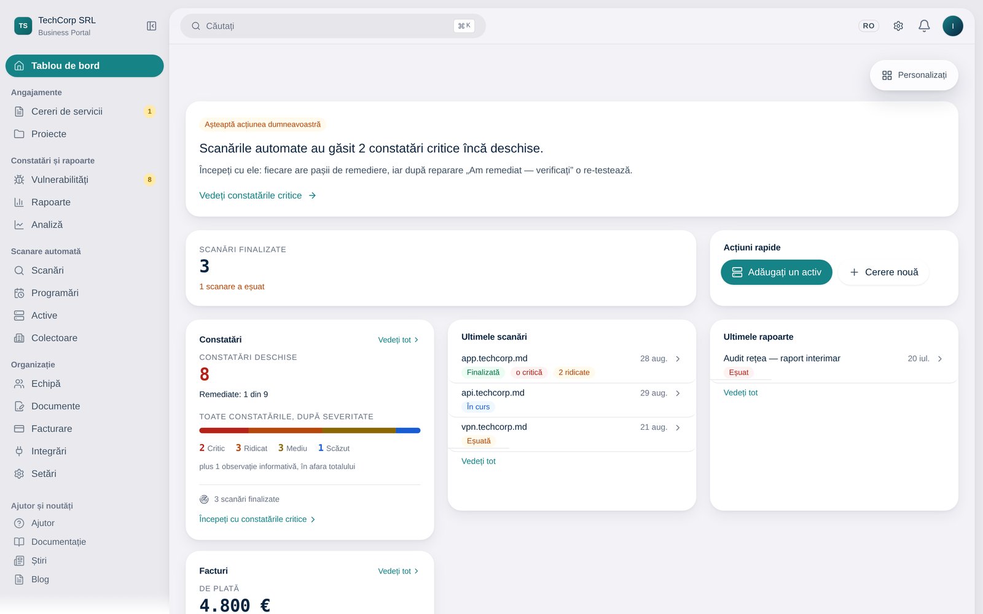Open Vedeți tot in the Constatări card

(x=399, y=340)
